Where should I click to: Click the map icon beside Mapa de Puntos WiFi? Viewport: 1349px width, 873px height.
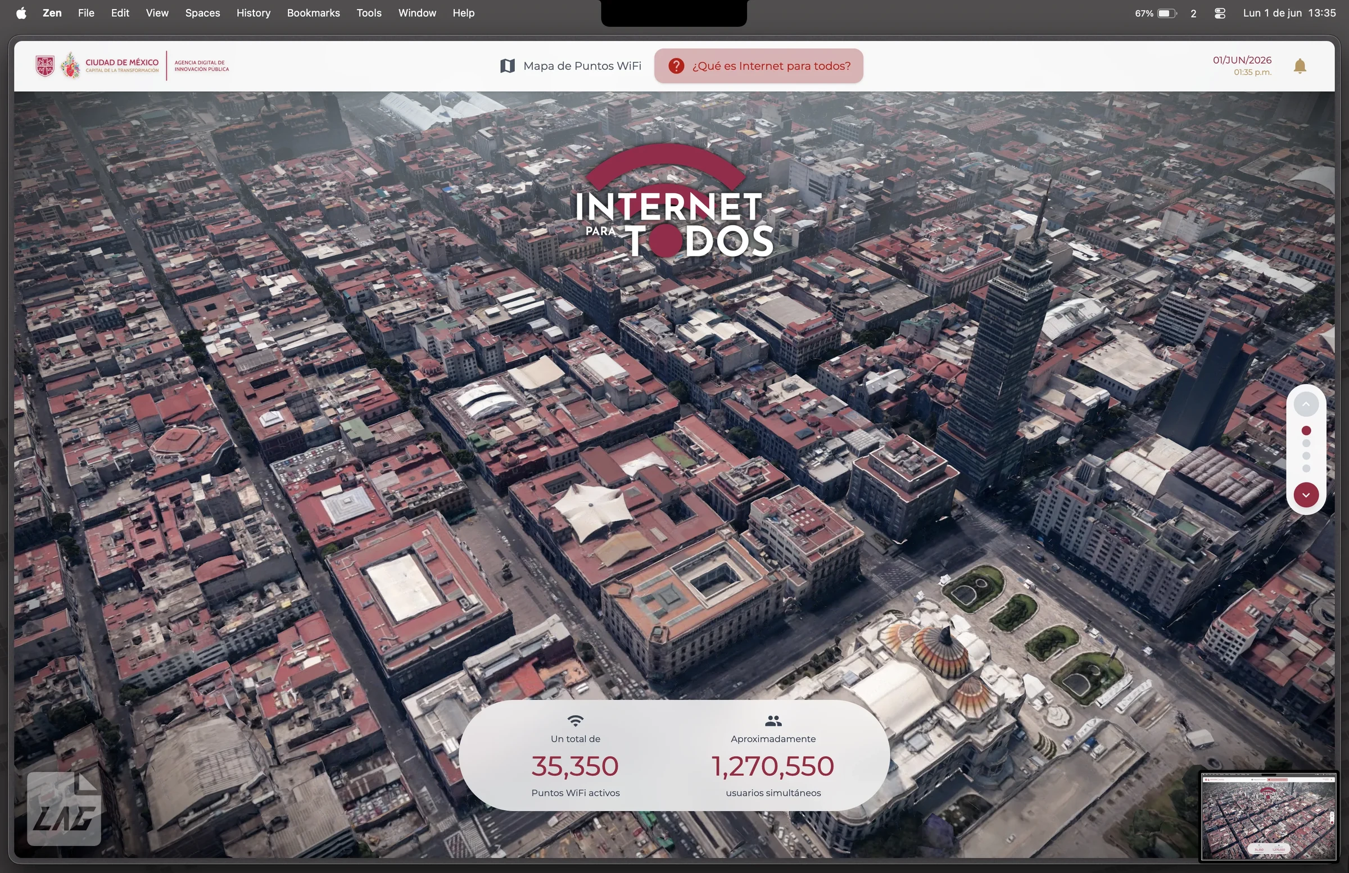(x=508, y=66)
